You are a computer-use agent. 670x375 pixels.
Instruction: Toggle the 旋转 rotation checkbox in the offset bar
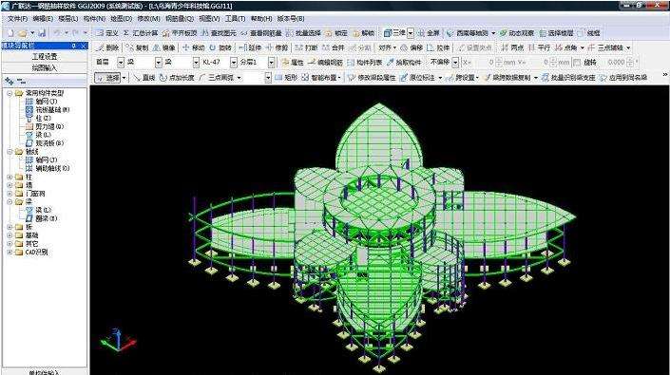pyautogui.click(x=577, y=63)
